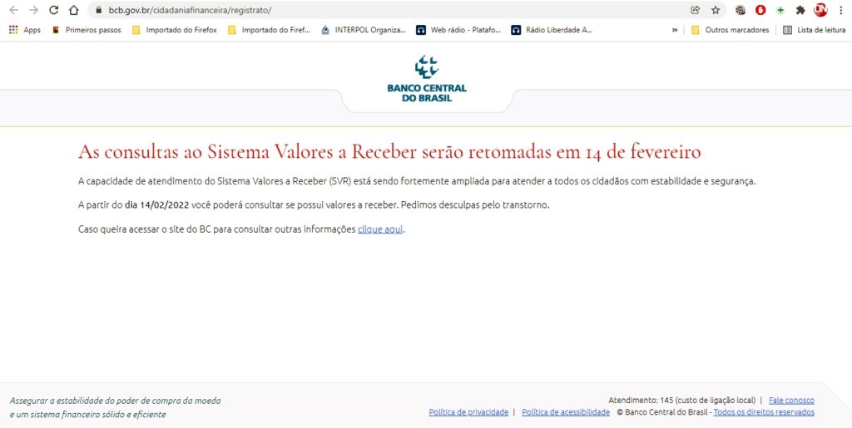This screenshot has height=428, width=852.
Task: Open the Extensions puzzle piece menu
Action: click(800, 10)
